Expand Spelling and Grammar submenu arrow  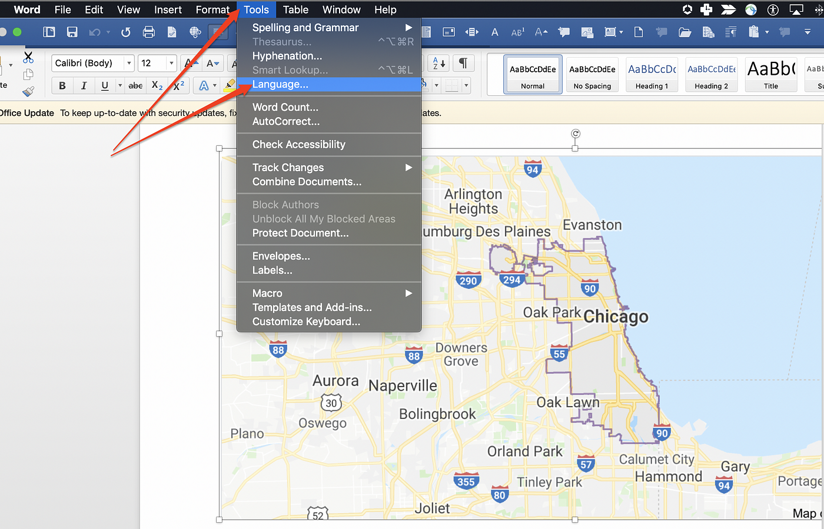click(408, 28)
